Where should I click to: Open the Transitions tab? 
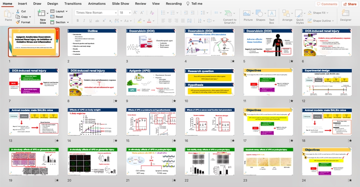pyautogui.click(x=73, y=4)
